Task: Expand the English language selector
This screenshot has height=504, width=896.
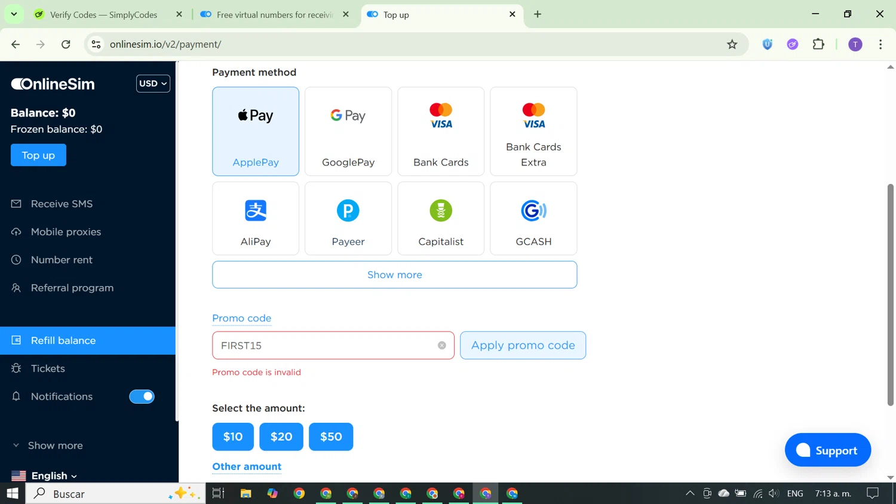Action: [45, 476]
